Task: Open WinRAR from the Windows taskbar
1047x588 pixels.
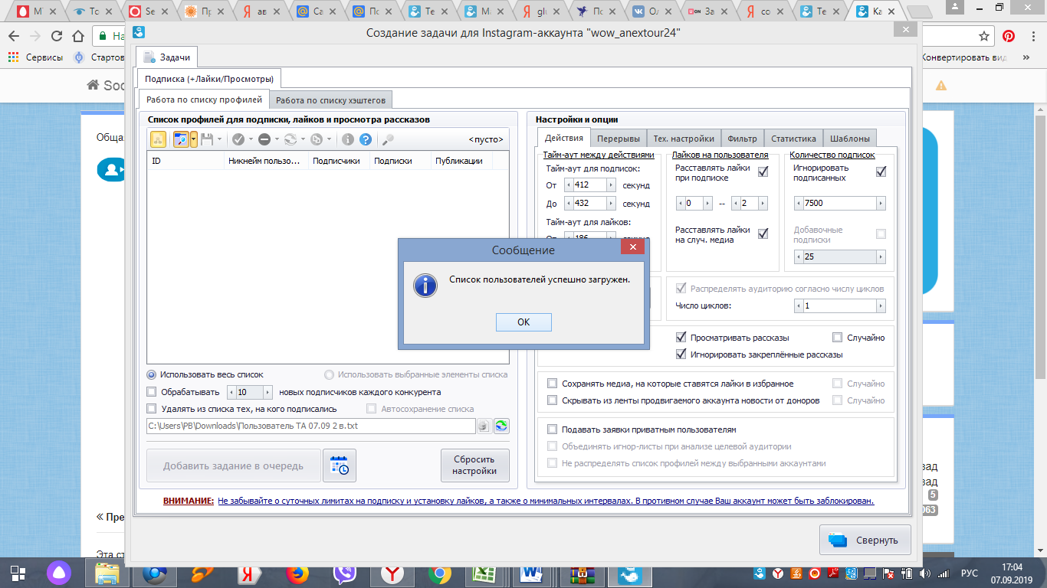Action: [x=582, y=573]
